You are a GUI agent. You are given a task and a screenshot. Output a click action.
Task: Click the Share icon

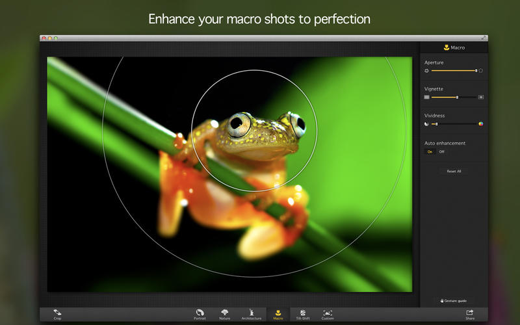point(470,314)
